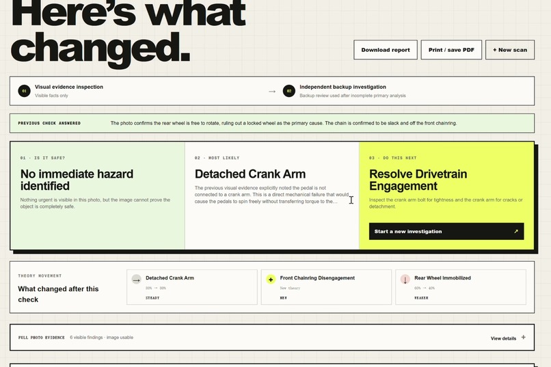Click Start a new investigation button

click(446, 232)
